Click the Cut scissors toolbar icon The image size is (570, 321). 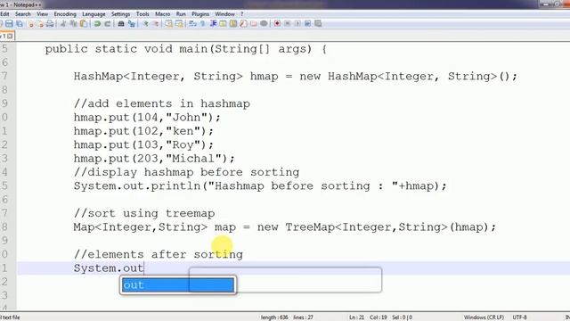[62, 24]
